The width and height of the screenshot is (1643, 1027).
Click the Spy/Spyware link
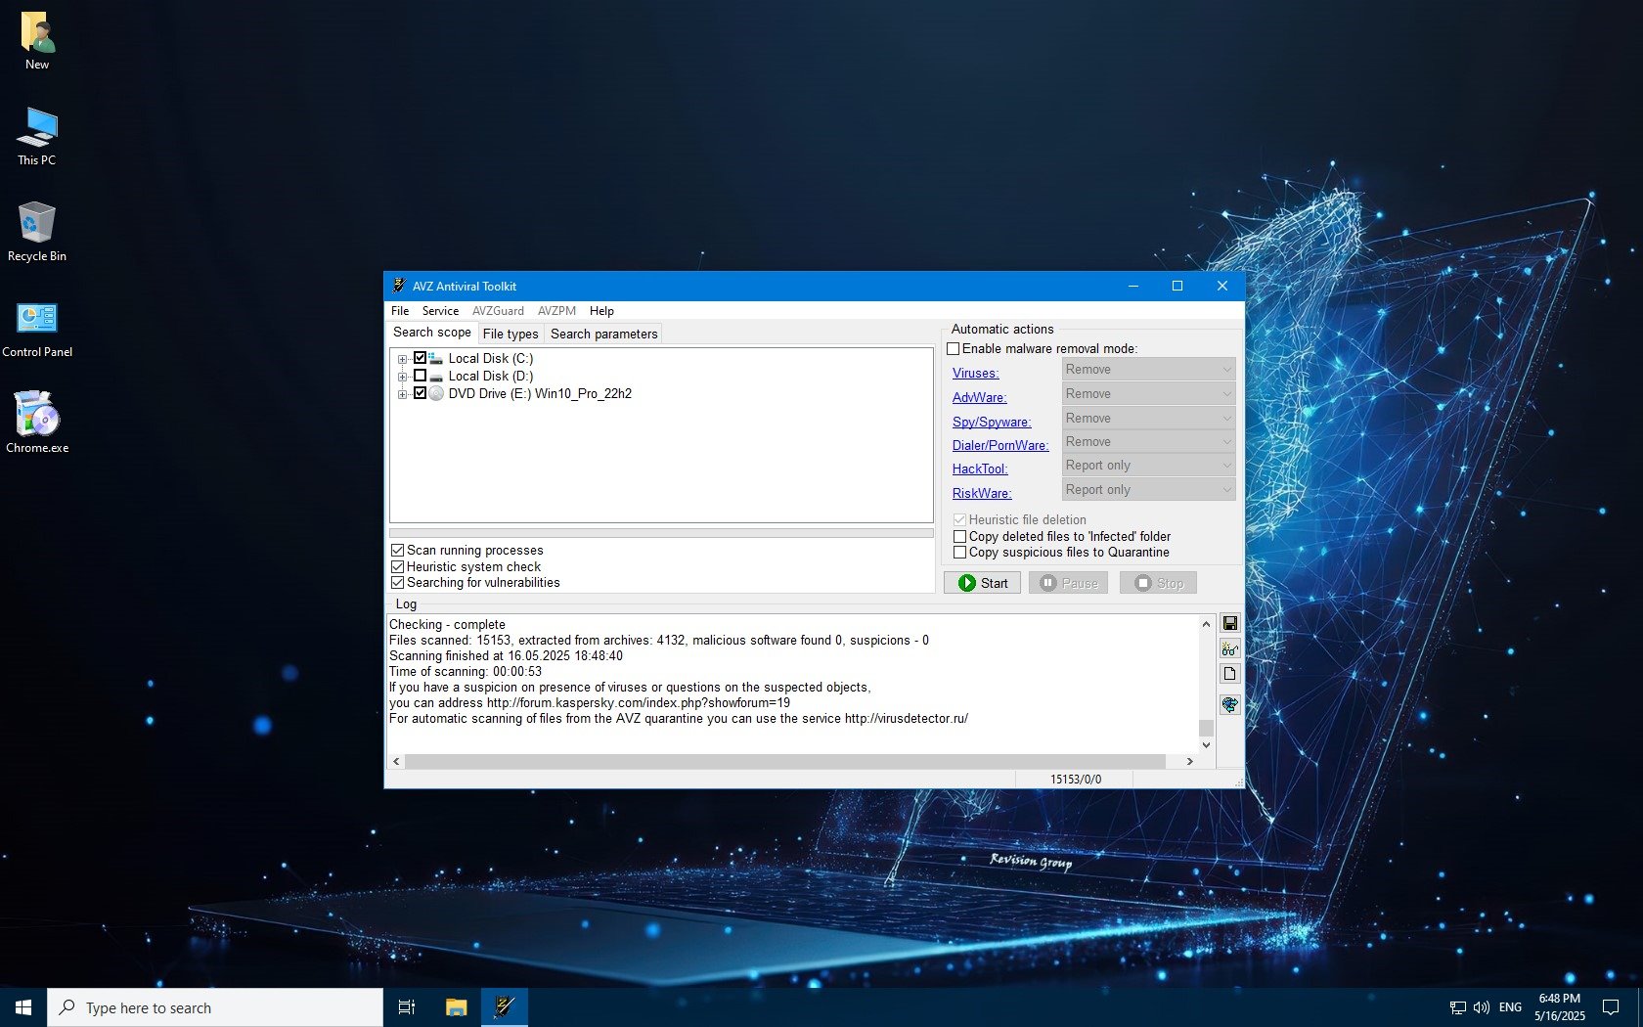pyautogui.click(x=991, y=422)
